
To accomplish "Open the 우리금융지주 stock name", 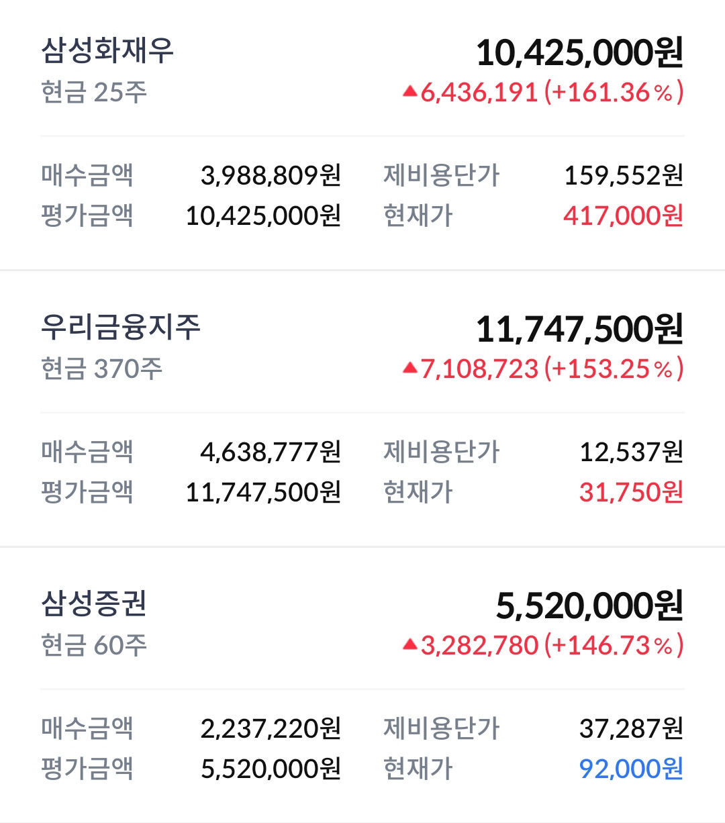I will pos(121,328).
